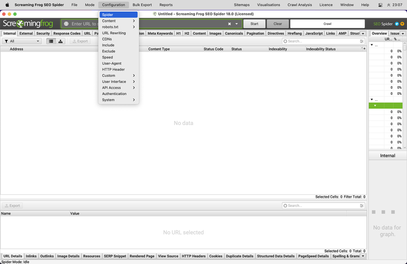The height and width of the screenshot is (264, 407).
Task: Choose CDNs from Configuration menu
Action: click(x=118, y=39)
